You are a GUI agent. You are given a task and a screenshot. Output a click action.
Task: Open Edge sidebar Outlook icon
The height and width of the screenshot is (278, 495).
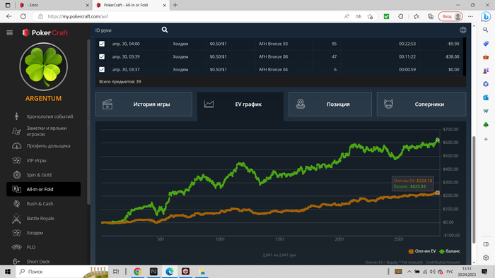[x=486, y=98]
